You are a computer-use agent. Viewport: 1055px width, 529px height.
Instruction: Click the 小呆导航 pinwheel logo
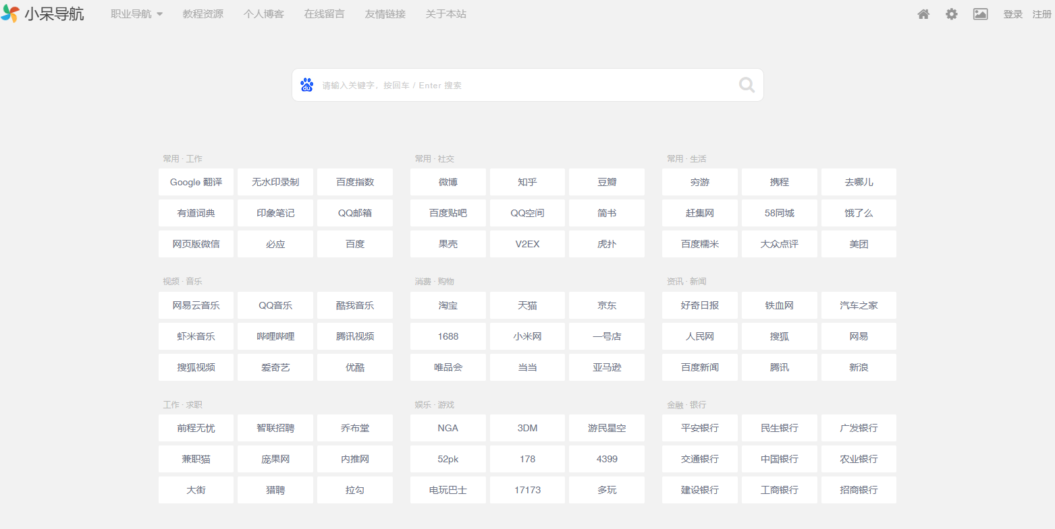[x=10, y=13]
